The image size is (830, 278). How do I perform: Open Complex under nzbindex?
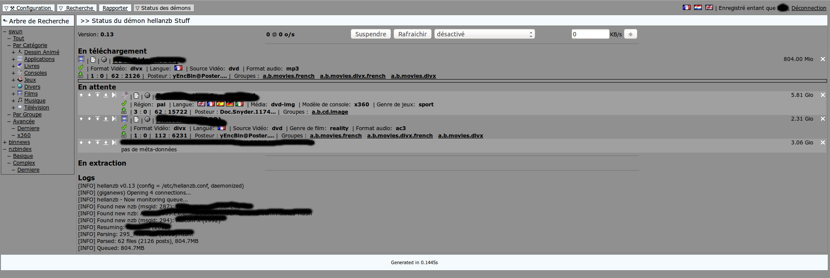point(24,163)
